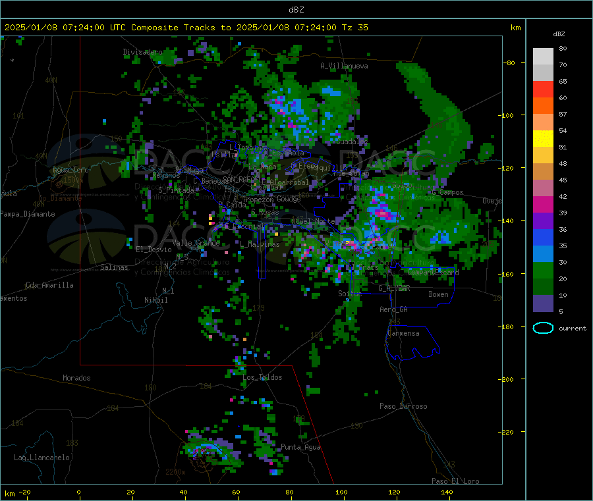Screen dimensions: 593x501
Task: Select the Cda_Amarilla label
Action: tap(49, 285)
